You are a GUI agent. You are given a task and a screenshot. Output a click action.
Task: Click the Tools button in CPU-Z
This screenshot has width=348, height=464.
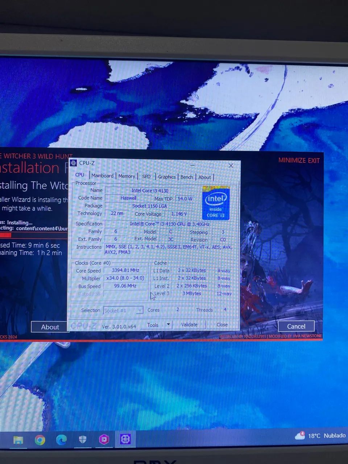(x=153, y=325)
